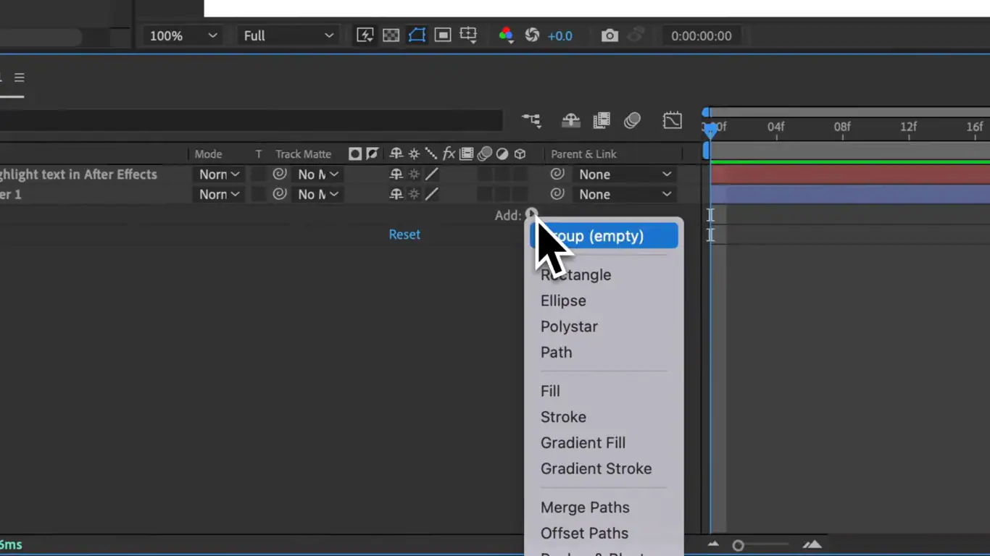Image resolution: width=990 pixels, height=556 pixels.
Task: Open the Track Matte dropdown of the highlight text layer
Action: (317, 174)
